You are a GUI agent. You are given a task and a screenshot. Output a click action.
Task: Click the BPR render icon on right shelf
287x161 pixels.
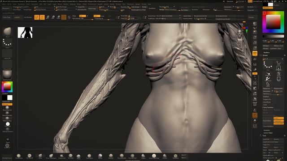(255, 24)
